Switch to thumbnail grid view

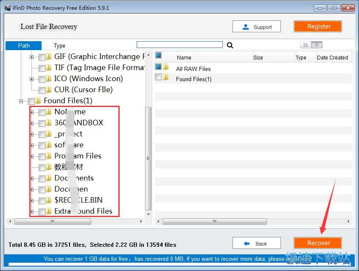point(306,45)
